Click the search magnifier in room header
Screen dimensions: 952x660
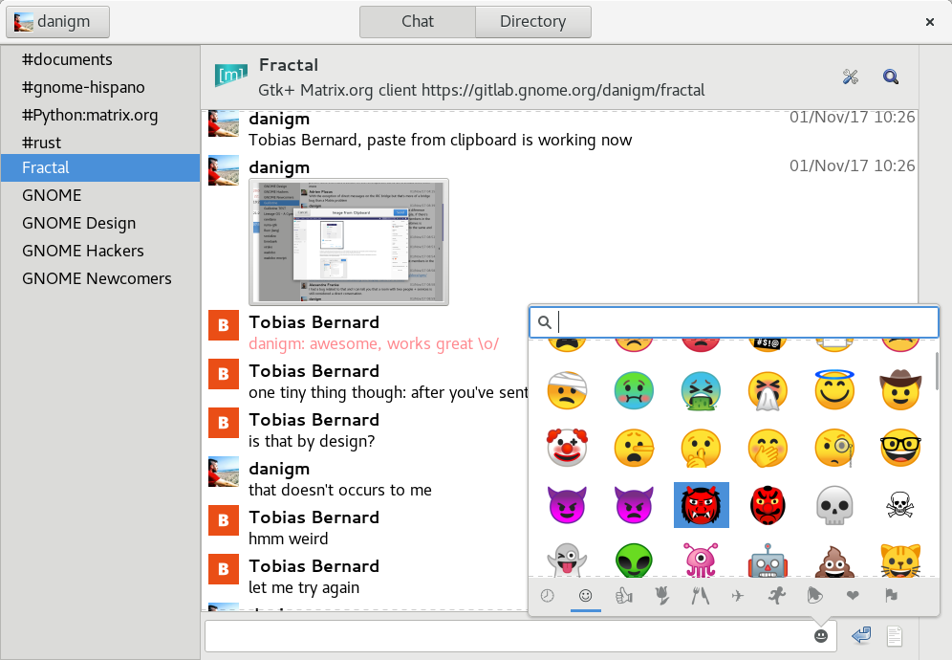tap(891, 77)
